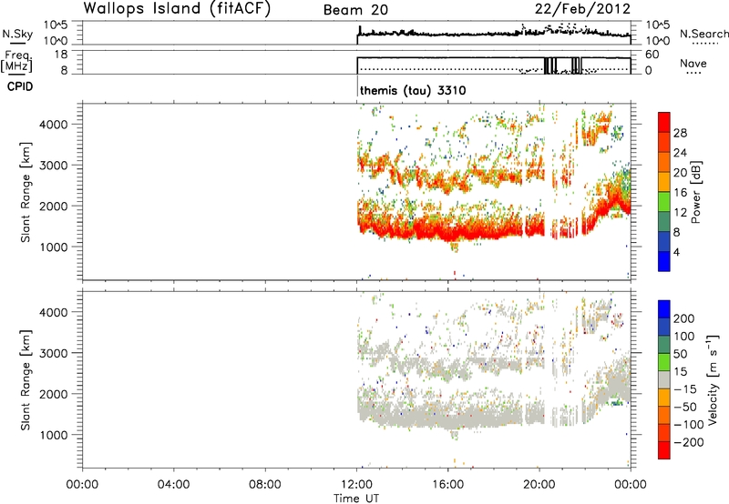Click the 'N.Search' legend label
729x504 pixels.
pos(703,34)
